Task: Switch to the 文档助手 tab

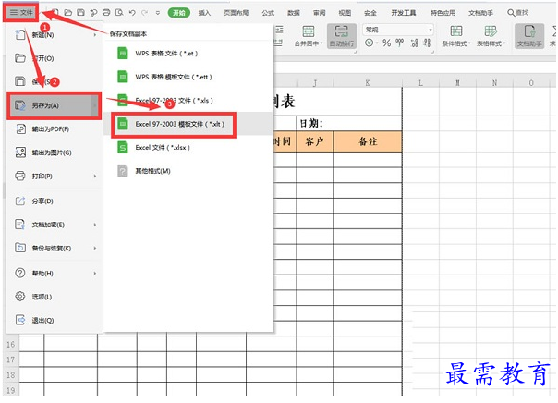Action: [x=480, y=13]
